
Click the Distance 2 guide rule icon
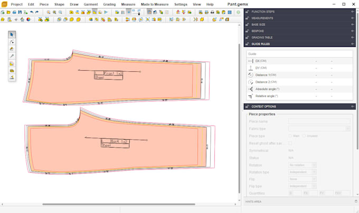click(x=250, y=82)
